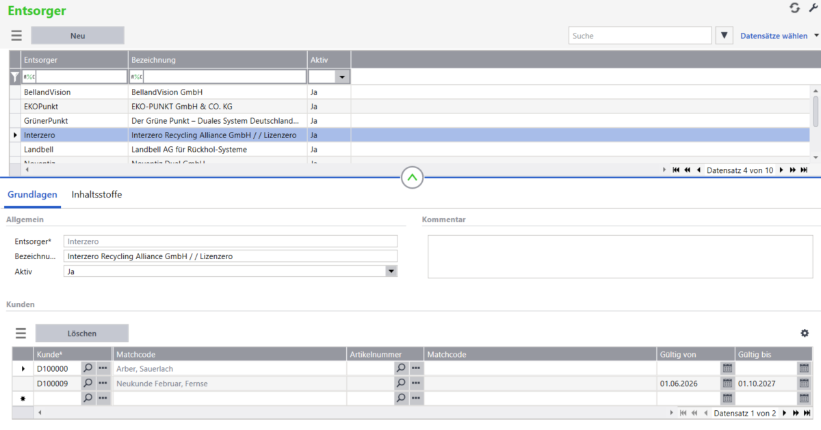The width and height of the screenshot is (821, 430).
Task: Click the Löschen button
Action: coord(82,334)
